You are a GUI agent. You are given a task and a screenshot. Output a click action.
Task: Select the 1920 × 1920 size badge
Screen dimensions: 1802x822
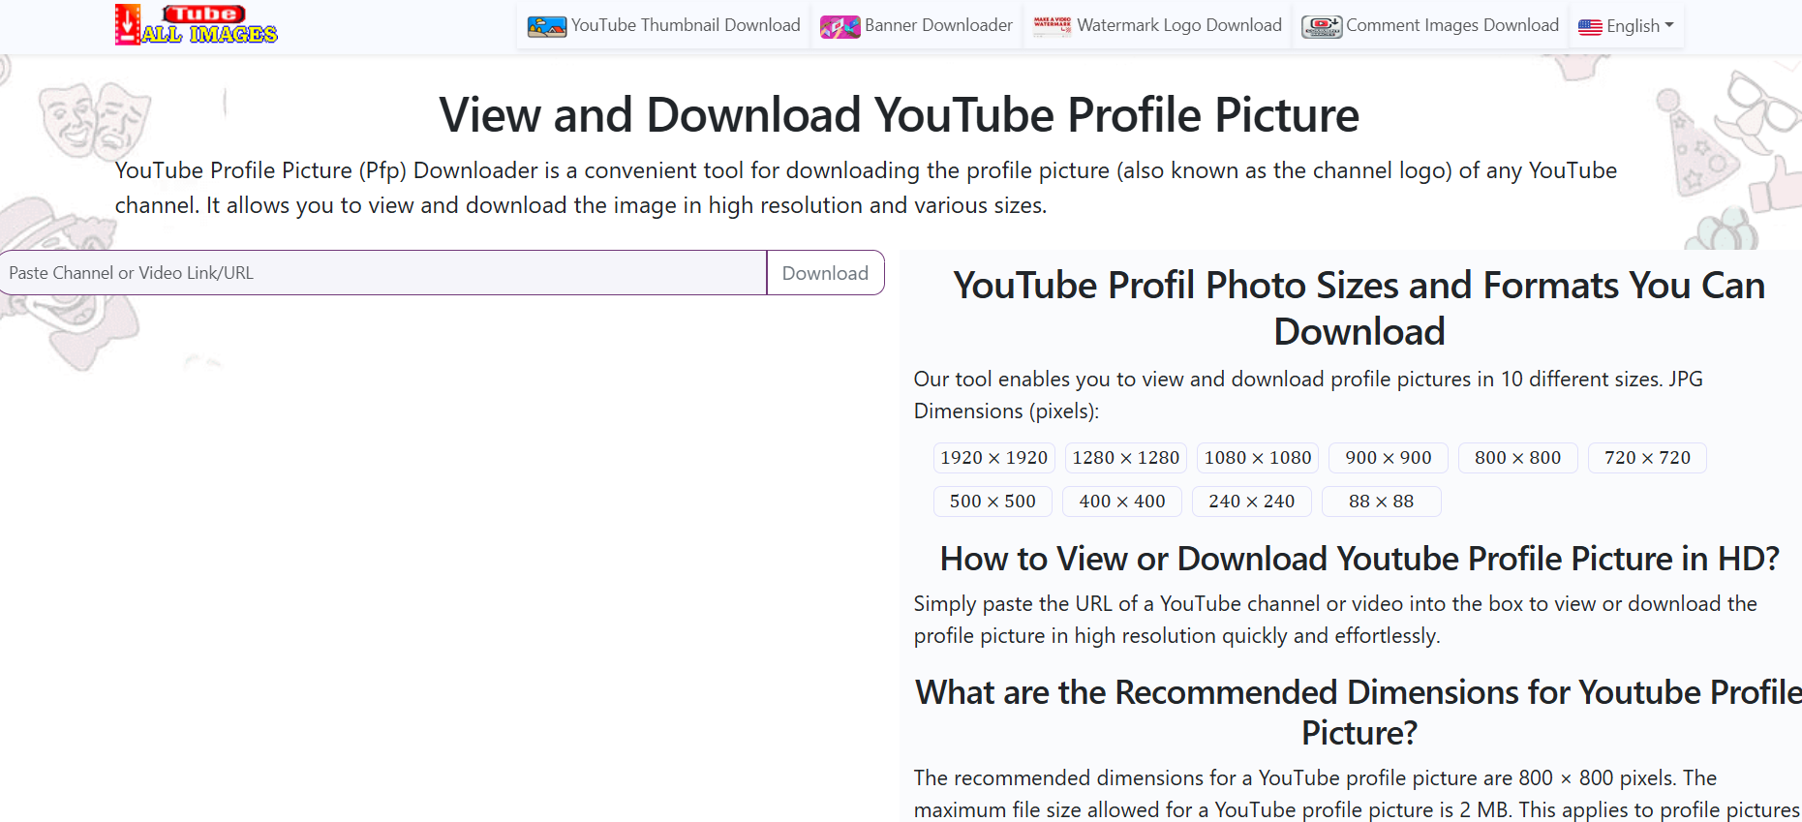(993, 458)
